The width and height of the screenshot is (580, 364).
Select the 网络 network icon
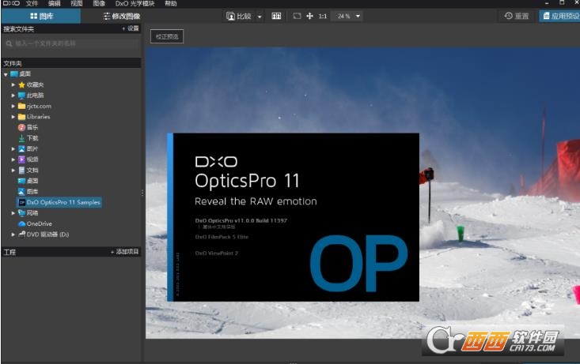[22, 213]
